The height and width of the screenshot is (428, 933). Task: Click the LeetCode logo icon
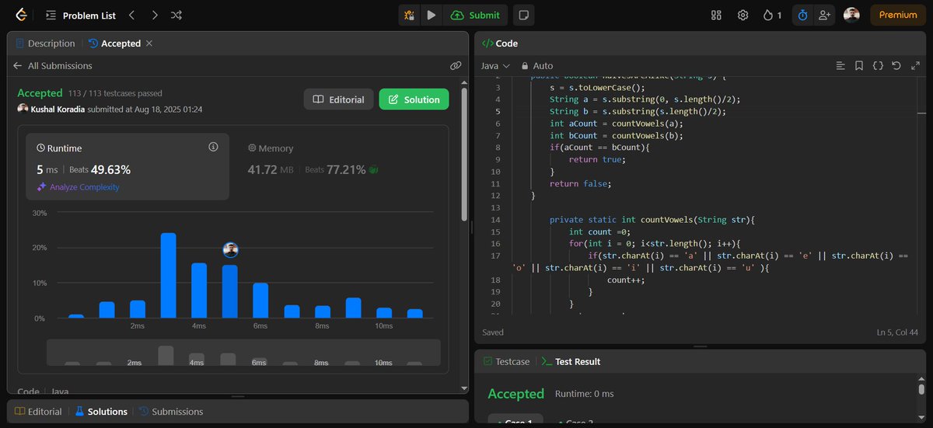click(20, 15)
